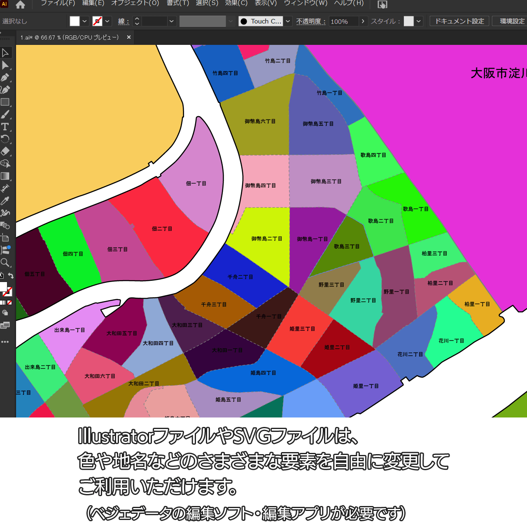Viewport: 527px width, 527px height.
Task: Click the ドキュメント設定 button
Action: click(x=459, y=21)
